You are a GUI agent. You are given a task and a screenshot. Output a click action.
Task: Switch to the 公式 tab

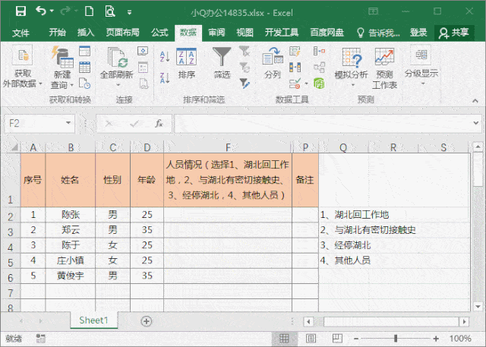(159, 32)
